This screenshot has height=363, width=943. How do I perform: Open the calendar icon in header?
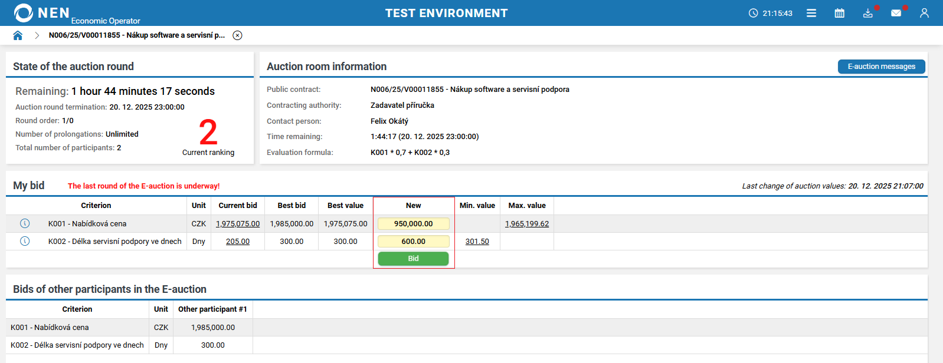839,13
